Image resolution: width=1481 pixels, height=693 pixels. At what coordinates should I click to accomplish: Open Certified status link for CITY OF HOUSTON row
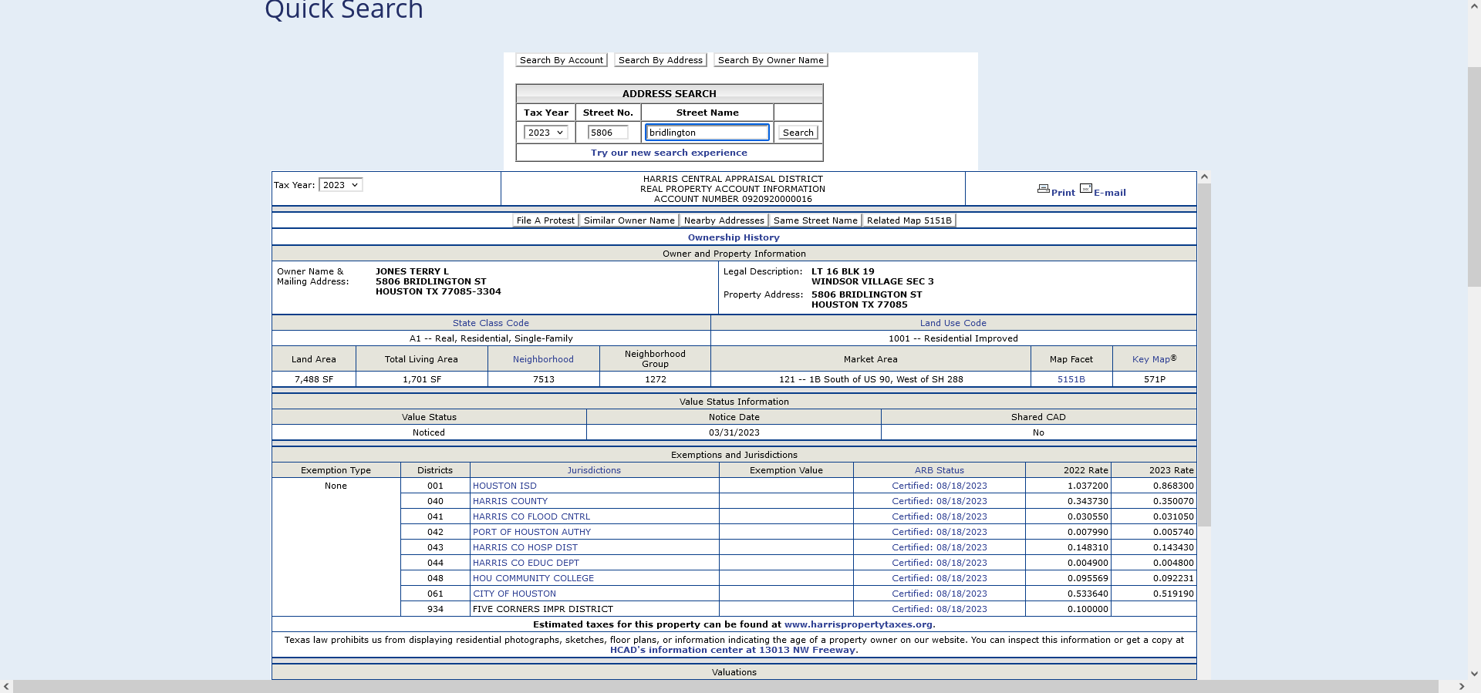[939, 594]
